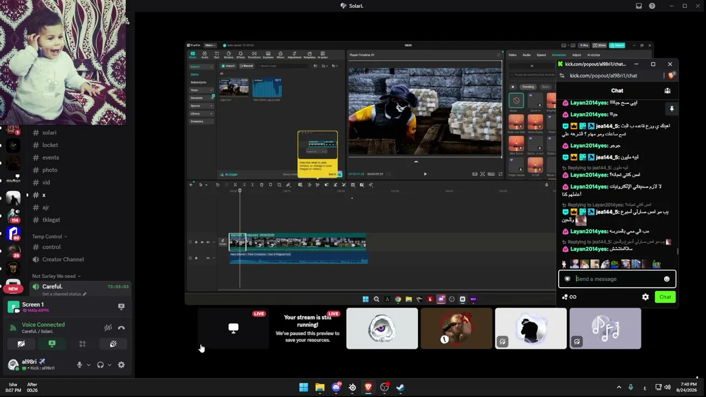Open headphone output options arrow

coord(109,364)
